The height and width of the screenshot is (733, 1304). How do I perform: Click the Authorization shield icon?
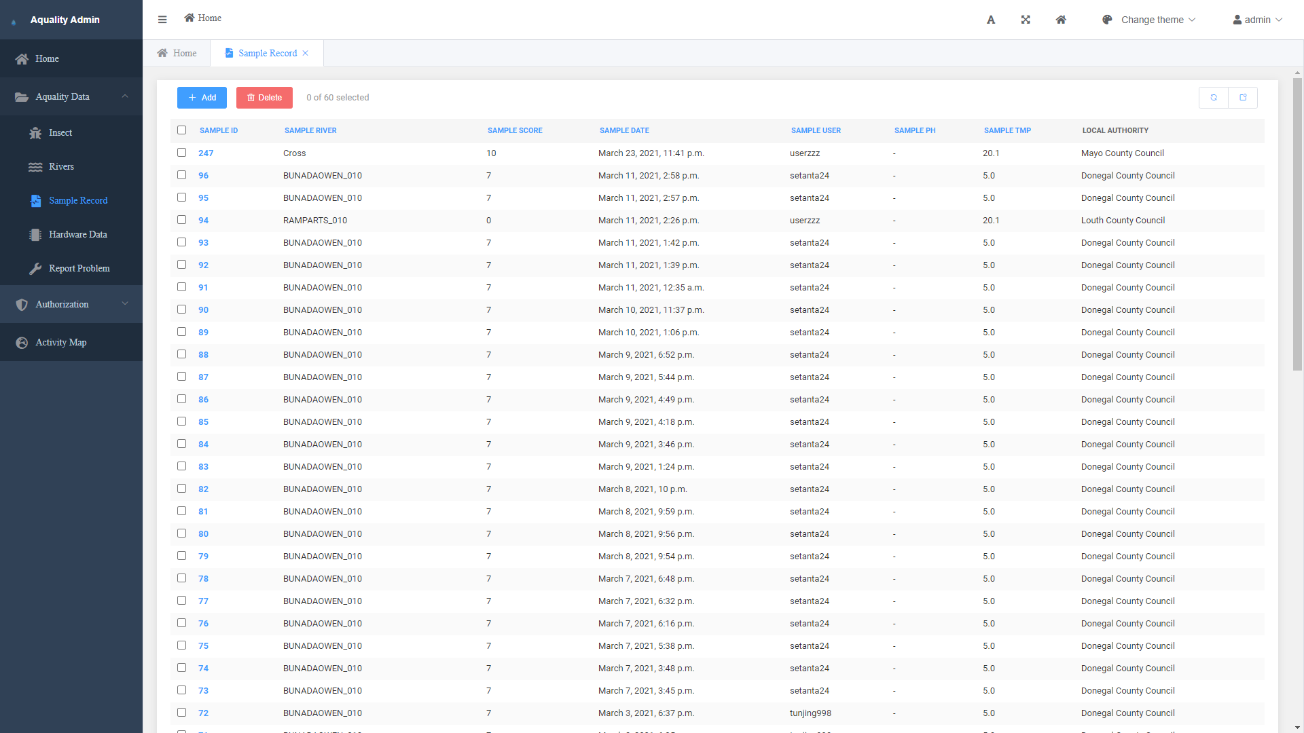click(x=22, y=305)
